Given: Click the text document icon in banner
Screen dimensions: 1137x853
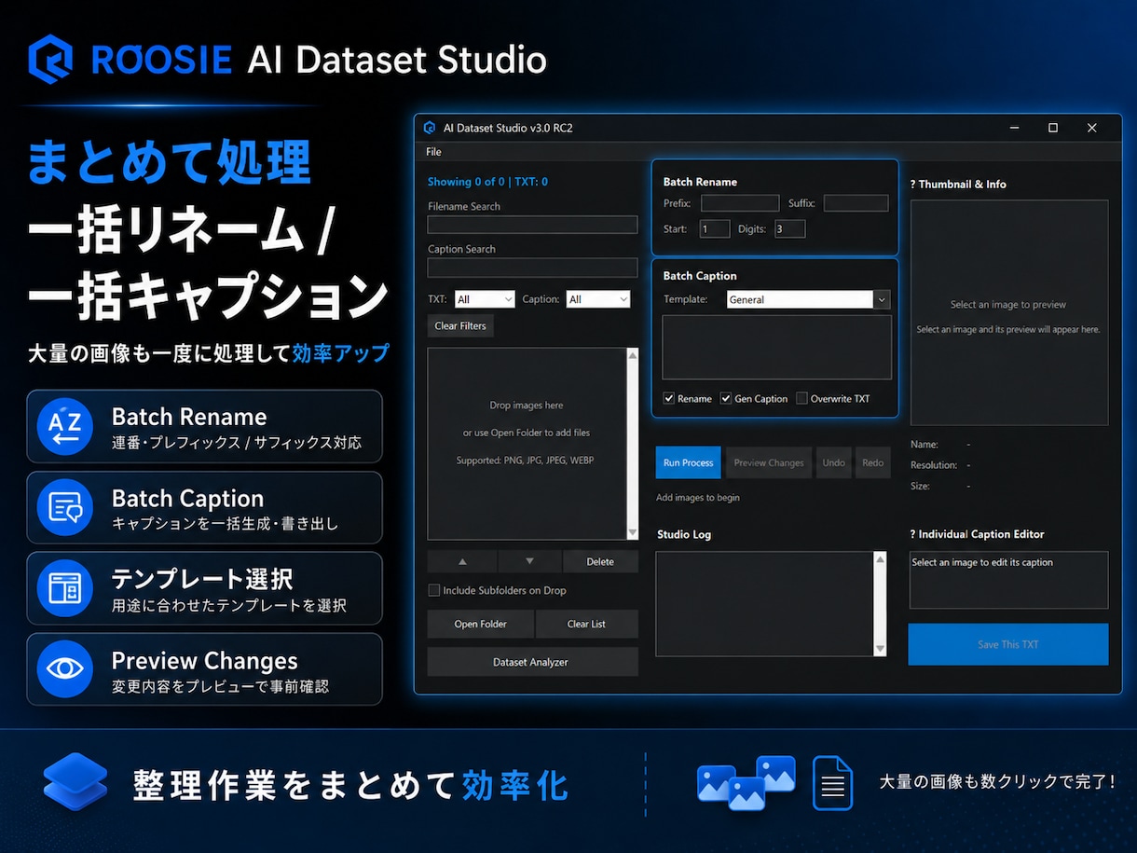Looking at the screenshot, I should pyautogui.click(x=832, y=783).
